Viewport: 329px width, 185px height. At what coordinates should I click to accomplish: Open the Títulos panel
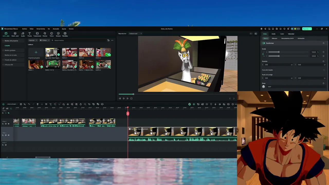tap(30, 34)
